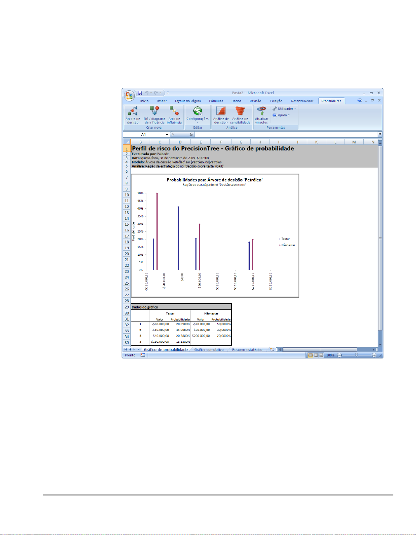Image resolution: width=416 pixels, height=535 pixels.
Task: Create new Árvore de decisão
Action: click(133, 115)
